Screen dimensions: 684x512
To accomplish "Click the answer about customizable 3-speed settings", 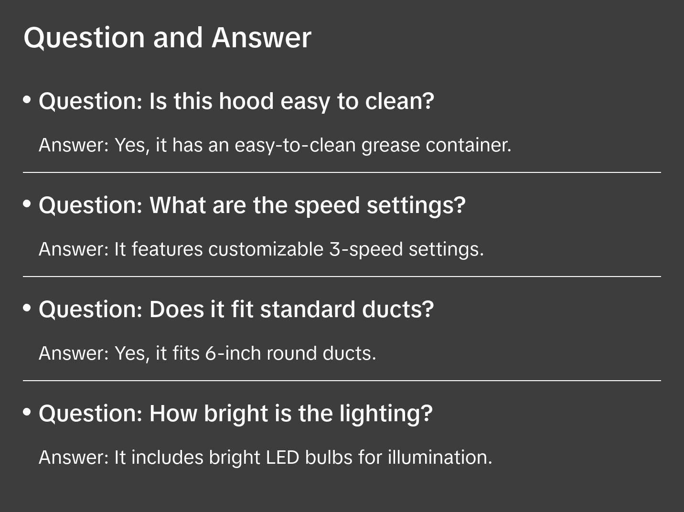I will (261, 249).
